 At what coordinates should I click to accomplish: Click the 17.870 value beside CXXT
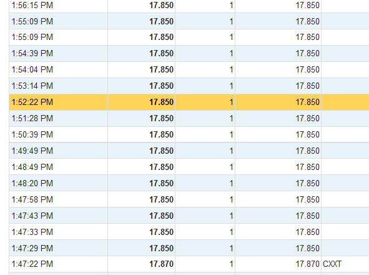(308, 264)
